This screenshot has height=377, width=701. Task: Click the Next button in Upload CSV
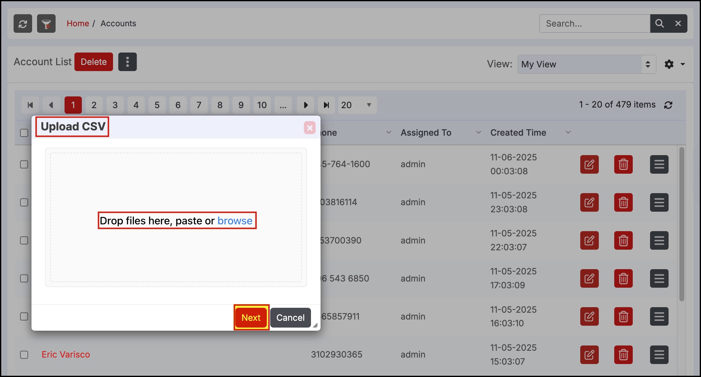[x=251, y=317]
